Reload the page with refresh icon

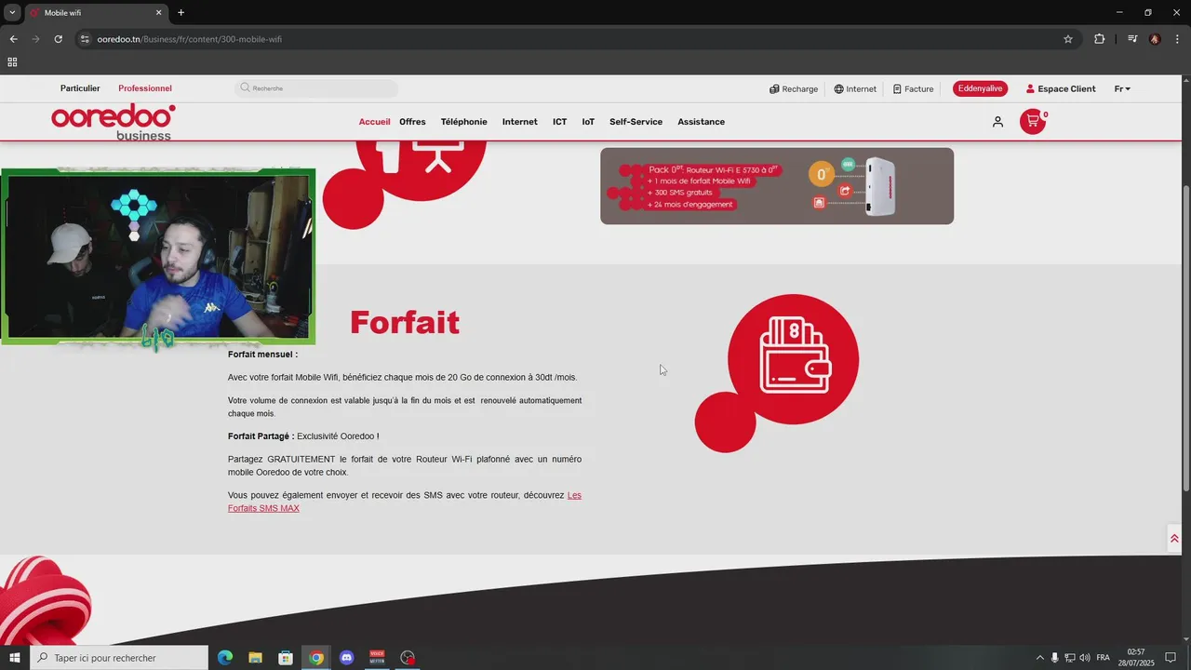click(x=58, y=39)
